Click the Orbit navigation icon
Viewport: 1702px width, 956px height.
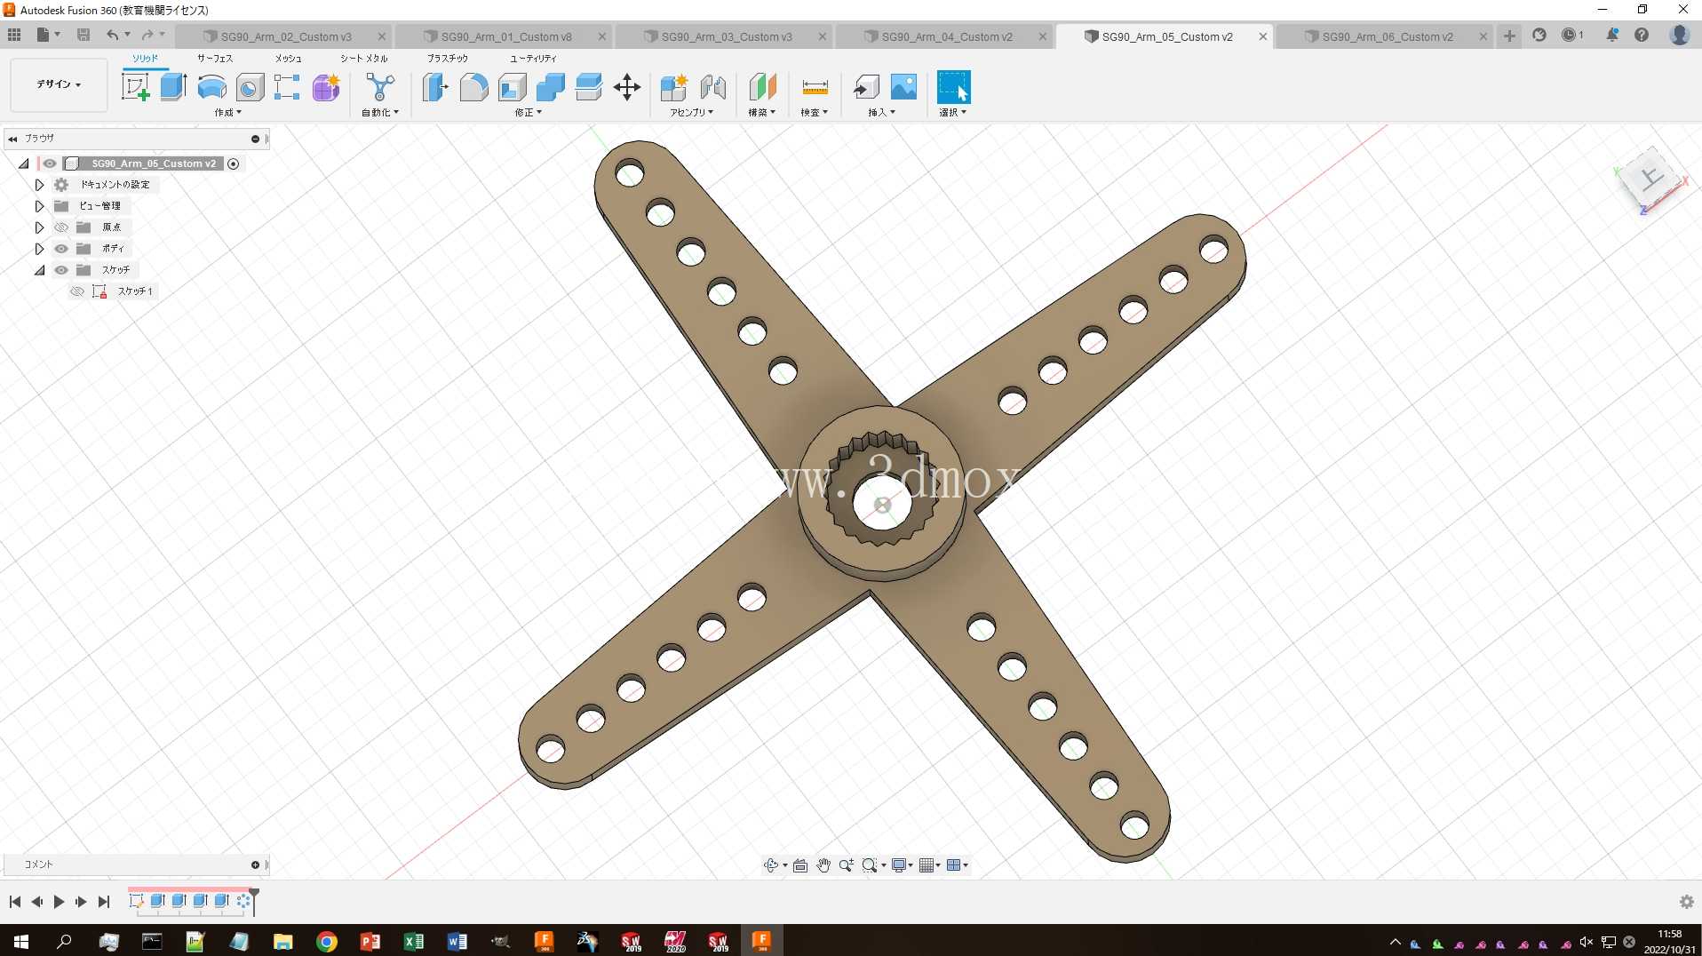pyautogui.click(x=771, y=865)
